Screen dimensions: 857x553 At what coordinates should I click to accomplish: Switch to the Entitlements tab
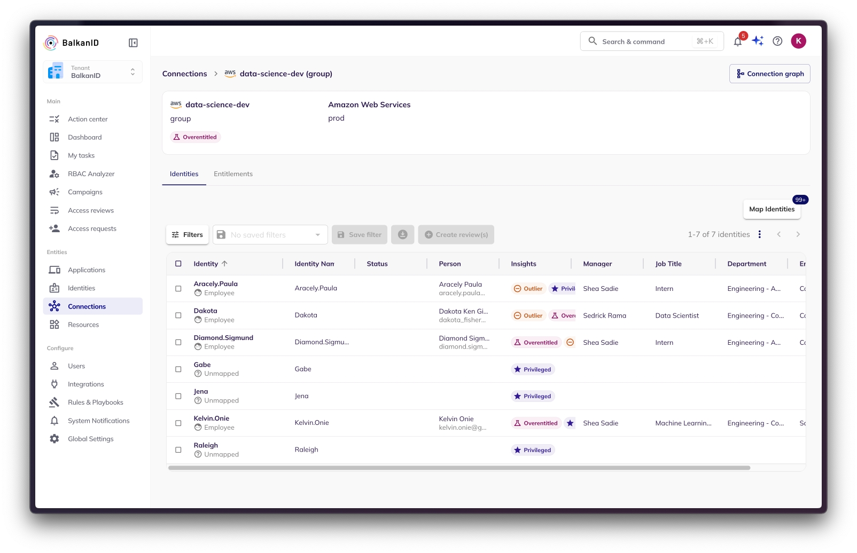click(x=233, y=174)
